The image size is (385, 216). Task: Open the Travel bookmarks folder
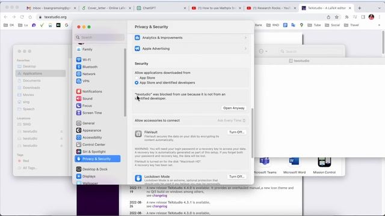(x=351, y=25)
